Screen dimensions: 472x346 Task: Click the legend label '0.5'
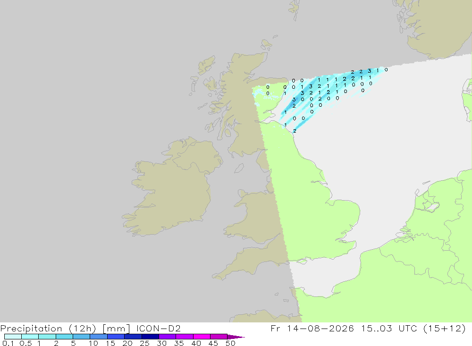pos(25,343)
